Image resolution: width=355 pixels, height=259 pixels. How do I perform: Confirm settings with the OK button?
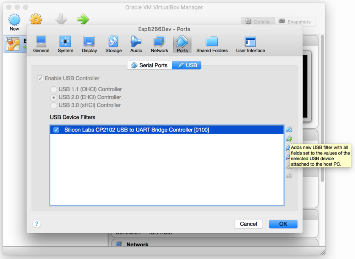pos(283,224)
